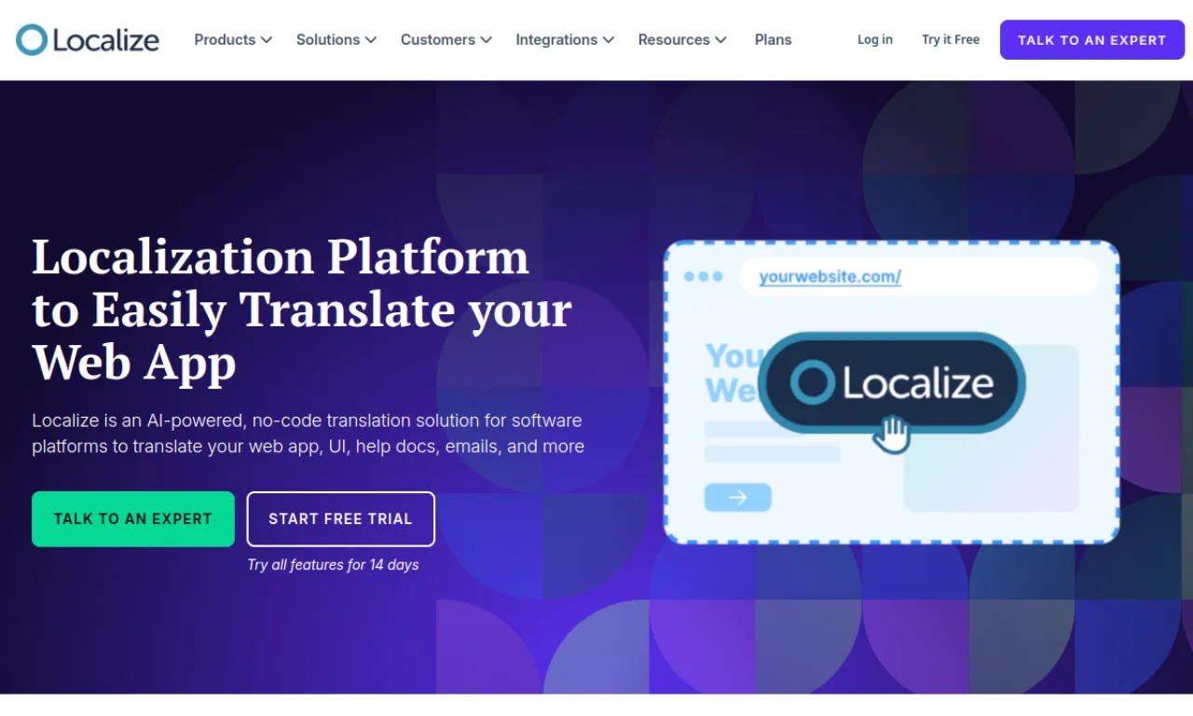Go to the Plans page
Viewport: 1193px width, 716px height.
point(773,40)
